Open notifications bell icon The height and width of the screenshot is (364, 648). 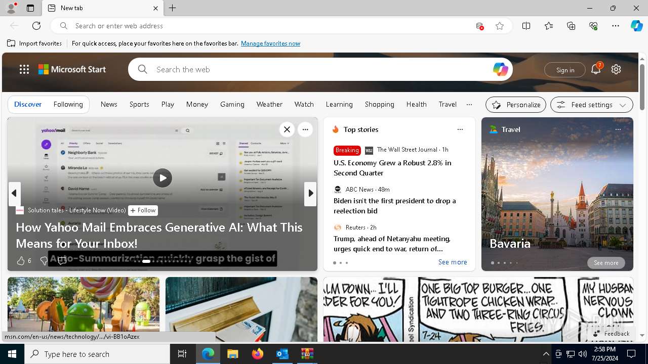click(x=596, y=69)
